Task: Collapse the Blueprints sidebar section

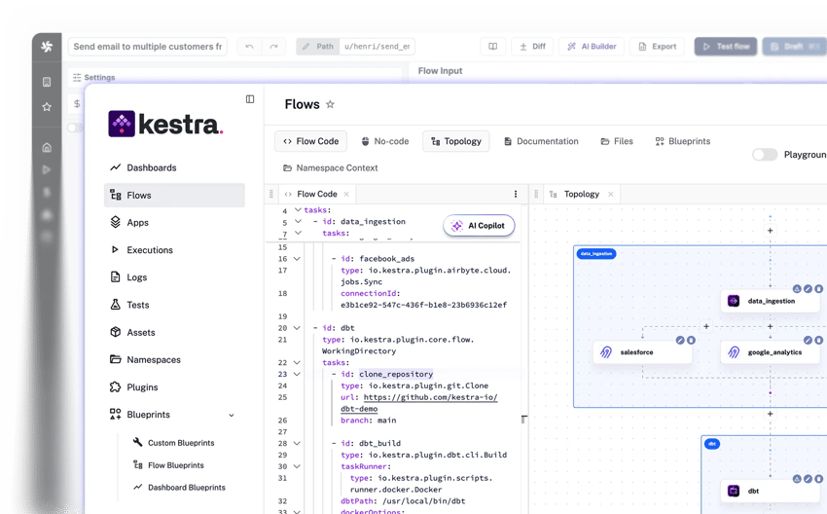Action: tap(231, 415)
